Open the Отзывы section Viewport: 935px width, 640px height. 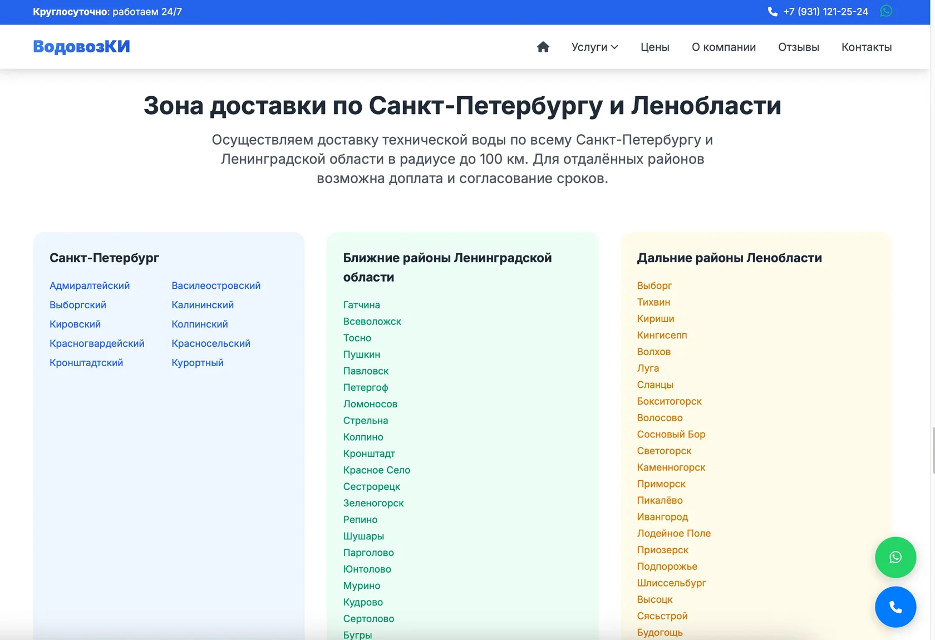coord(799,47)
